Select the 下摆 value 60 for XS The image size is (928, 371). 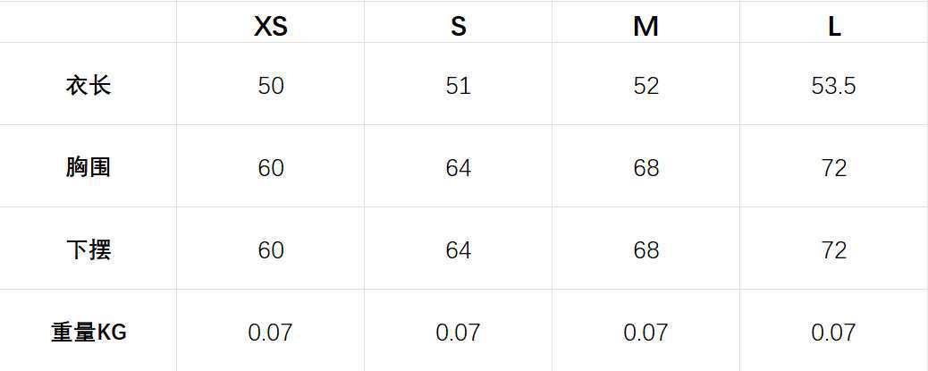(271, 250)
